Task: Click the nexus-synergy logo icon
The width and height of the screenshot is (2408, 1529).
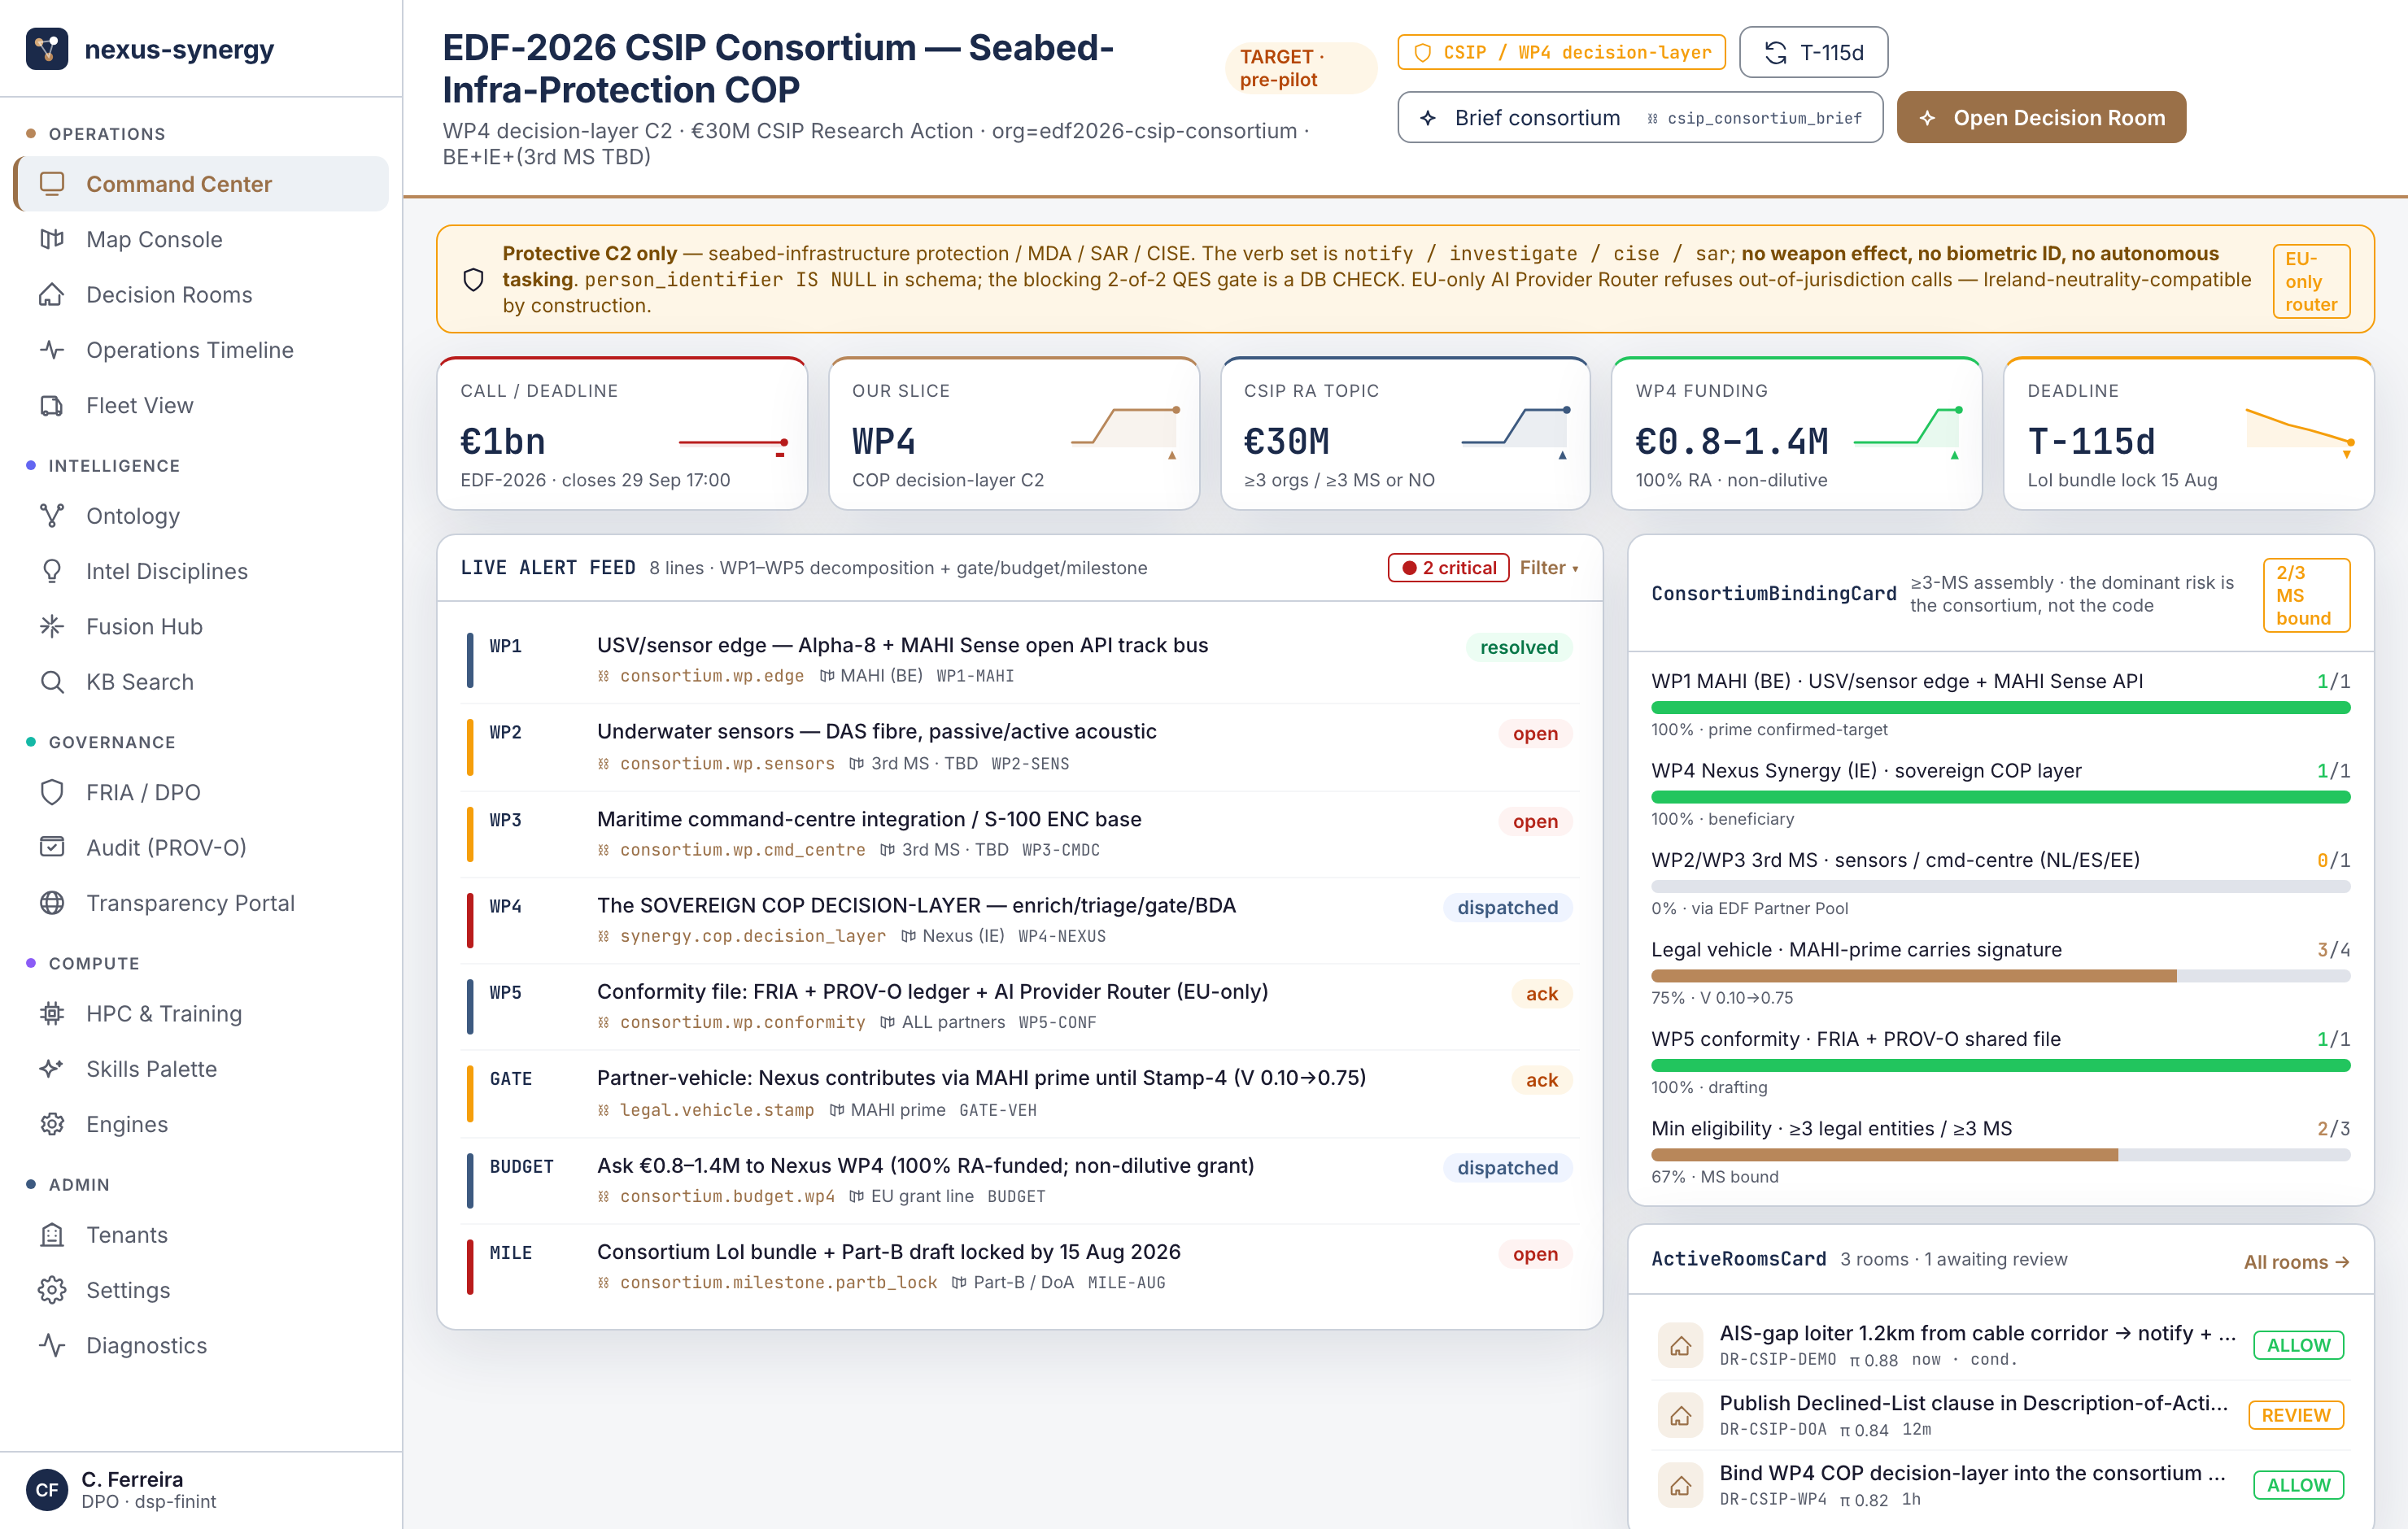Action: coord(47,49)
